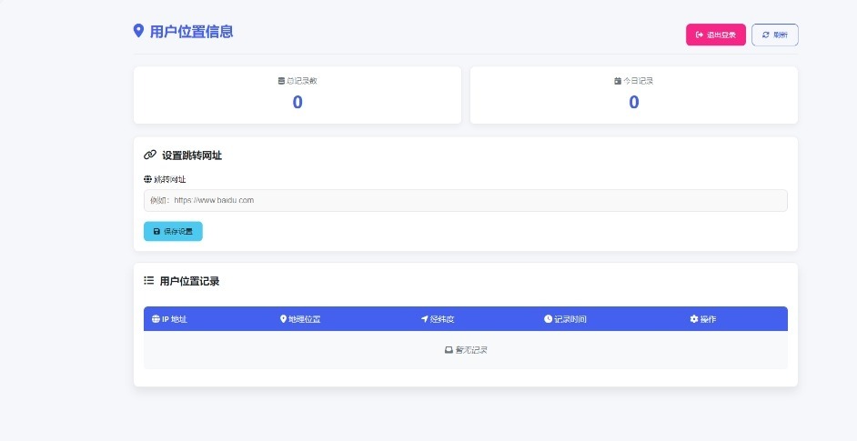Click the 暂无记录 empty inbox icon
The width and height of the screenshot is (857, 441).
(x=449, y=350)
